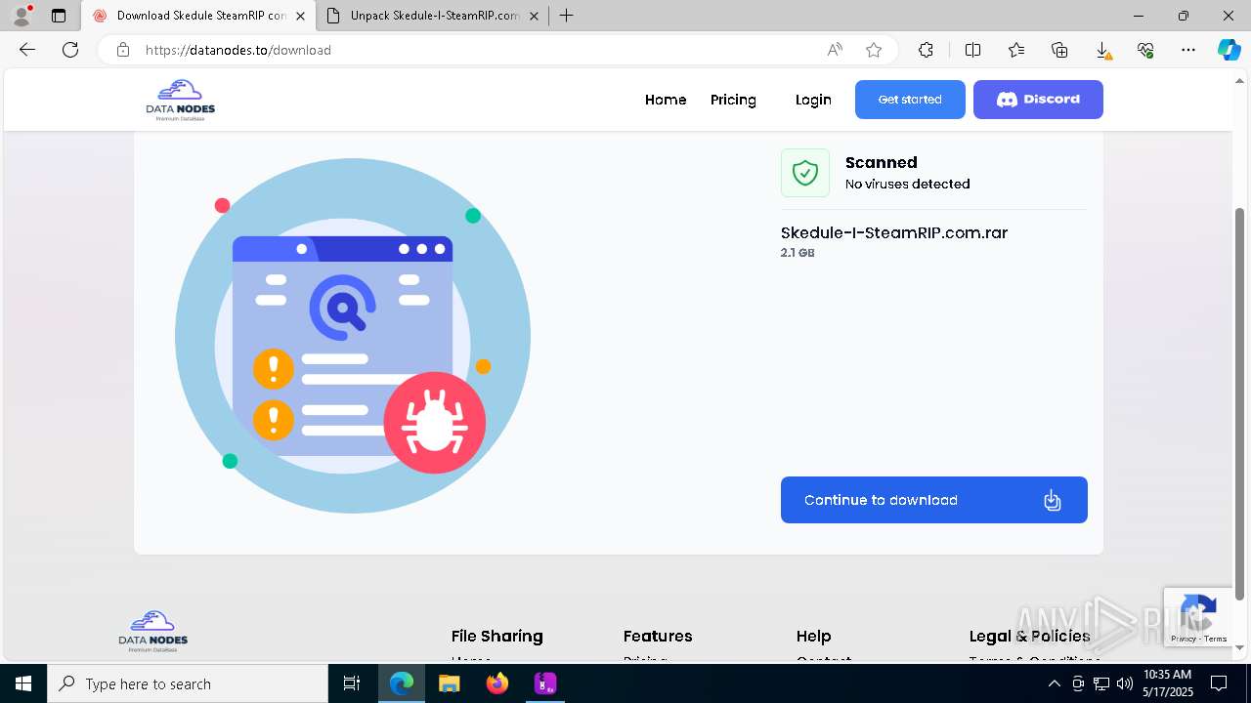Click the Continue to download button
The height and width of the screenshot is (703, 1251).
click(x=933, y=500)
